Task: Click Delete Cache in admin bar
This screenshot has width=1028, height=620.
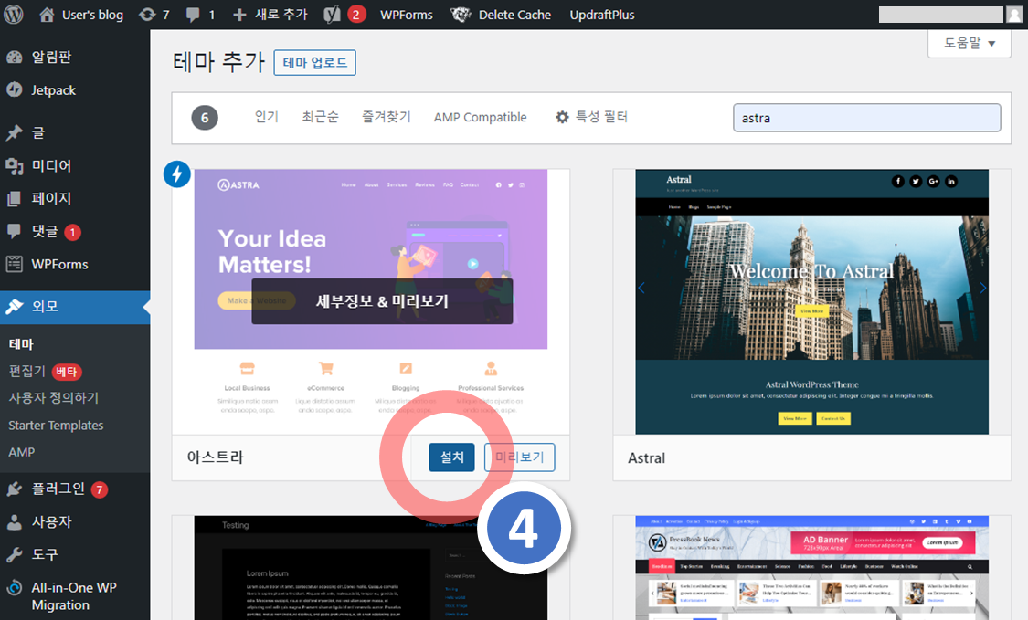Action: click(x=501, y=15)
